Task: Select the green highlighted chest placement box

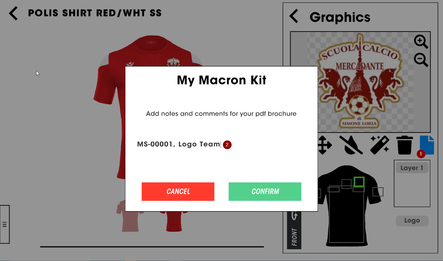Action: tap(359, 182)
